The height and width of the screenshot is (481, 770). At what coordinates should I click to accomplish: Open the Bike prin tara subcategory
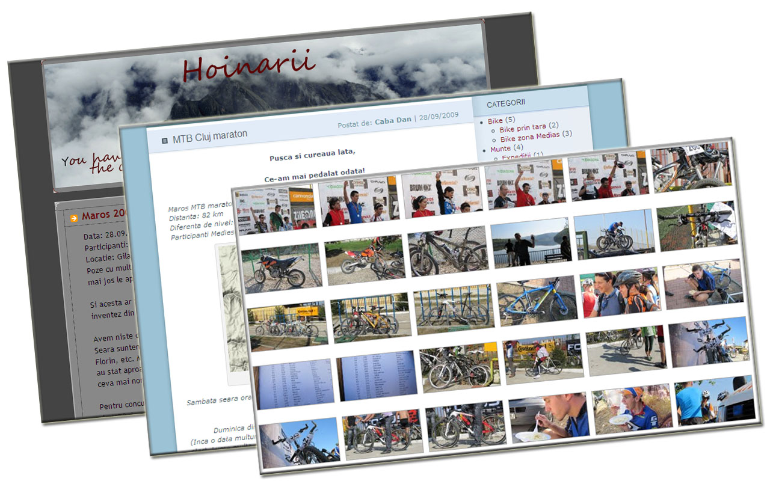(523, 127)
